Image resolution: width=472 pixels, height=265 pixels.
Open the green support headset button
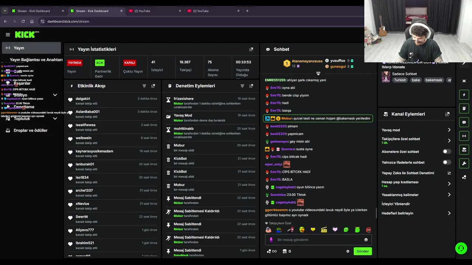tap(461, 248)
